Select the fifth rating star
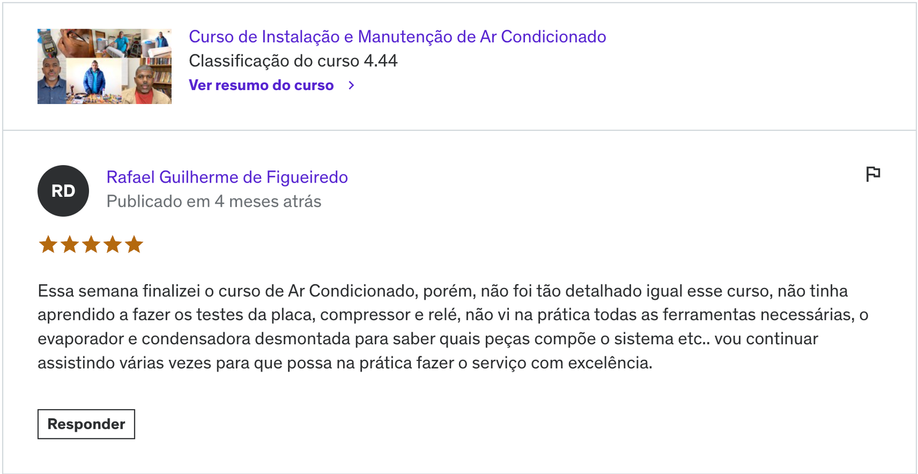Image resolution: width=918 pixels, height=474 pixels. pyautogui.click(x=134, y=245)
